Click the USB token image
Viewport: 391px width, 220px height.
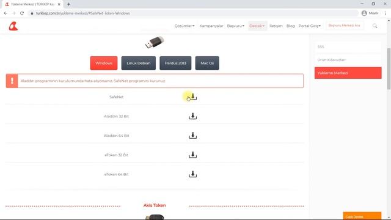tap(155, 42)
